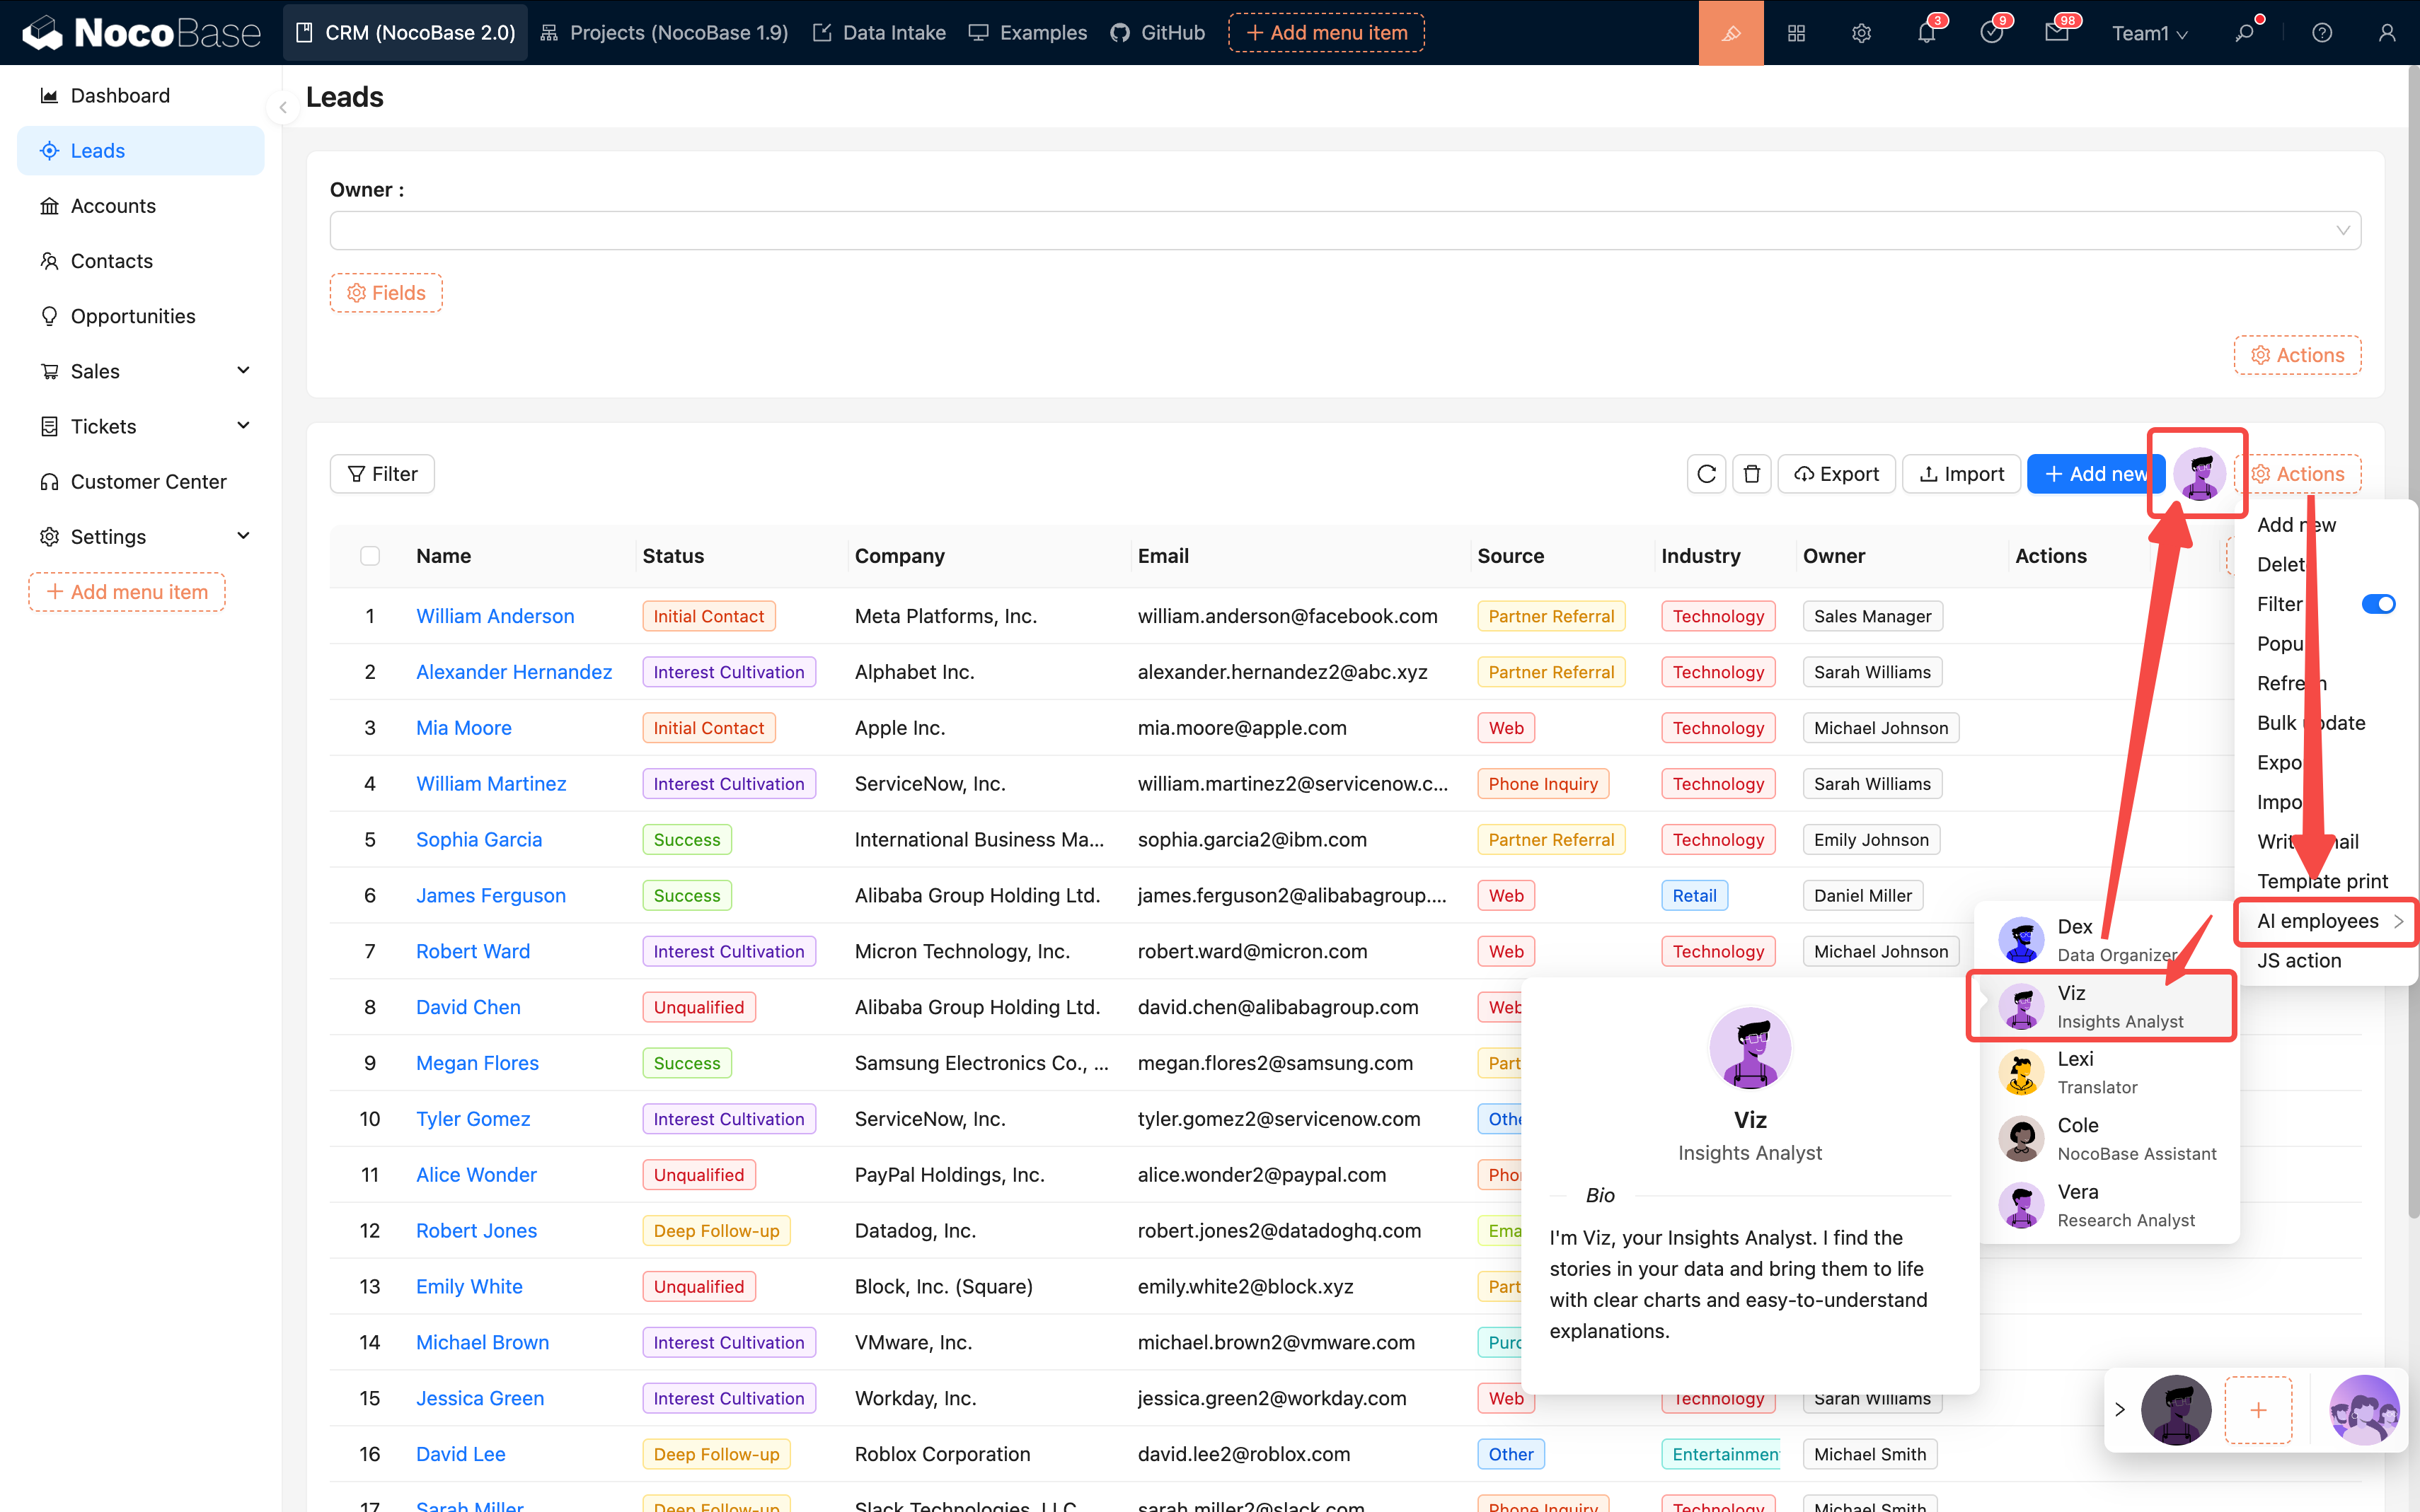Toggle the Filter switch in the Actions menu

point(2378,603)
